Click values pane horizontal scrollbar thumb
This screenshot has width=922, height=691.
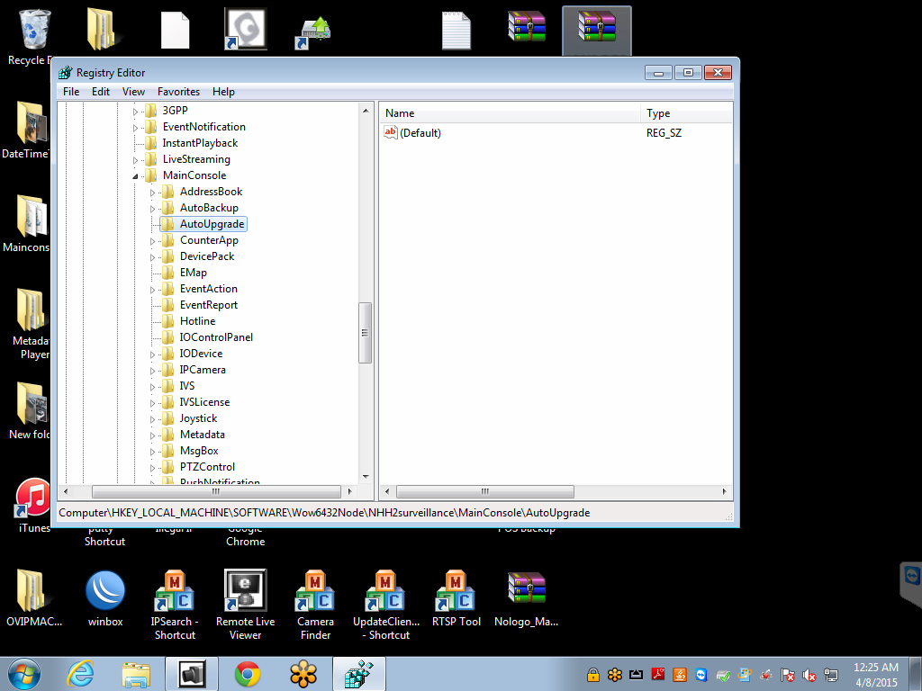485,491
